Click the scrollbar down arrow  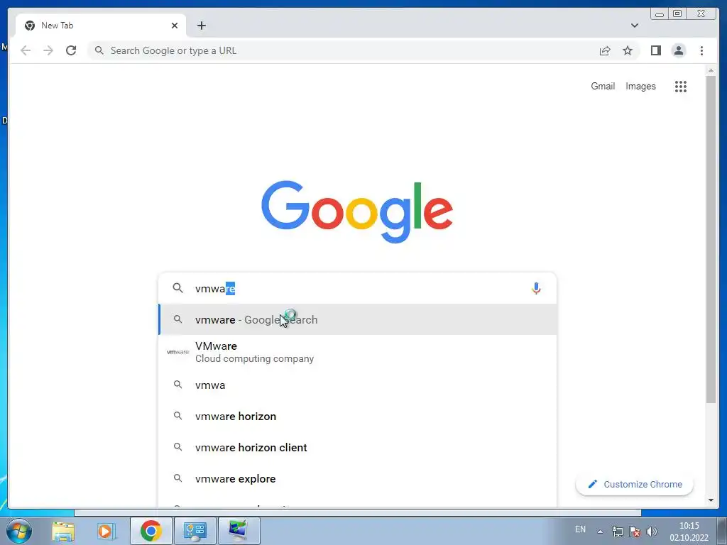(x=711, y=500)
